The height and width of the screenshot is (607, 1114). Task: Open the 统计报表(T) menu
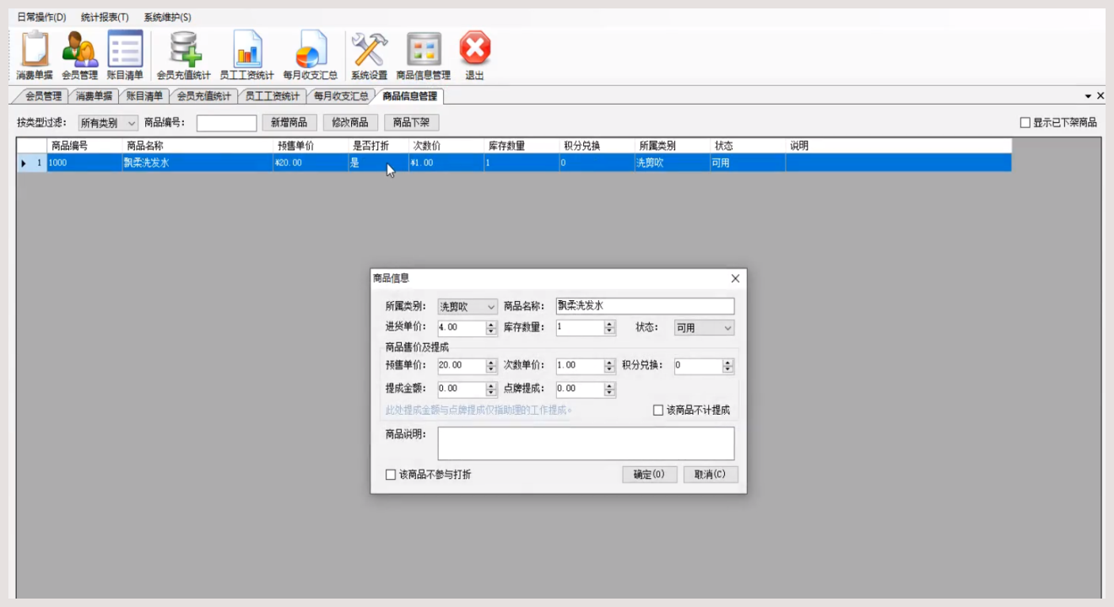click(105, 17)
